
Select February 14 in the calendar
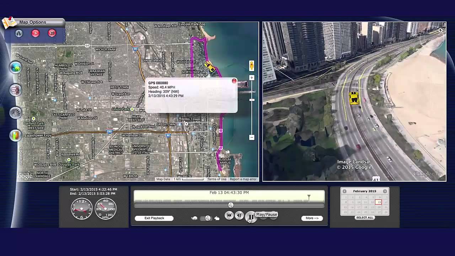tap(385, 202)
